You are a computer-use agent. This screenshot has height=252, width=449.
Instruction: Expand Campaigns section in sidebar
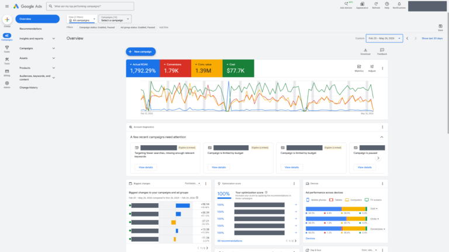[37, 48]
